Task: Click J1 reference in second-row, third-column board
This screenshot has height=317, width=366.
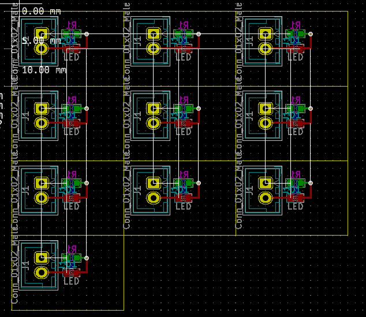Action: tap(250, 116)
